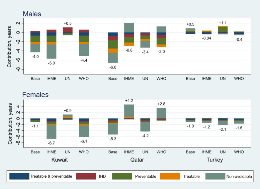
Task: Click the -0.04 value label
Action: (x=207, y=38)
